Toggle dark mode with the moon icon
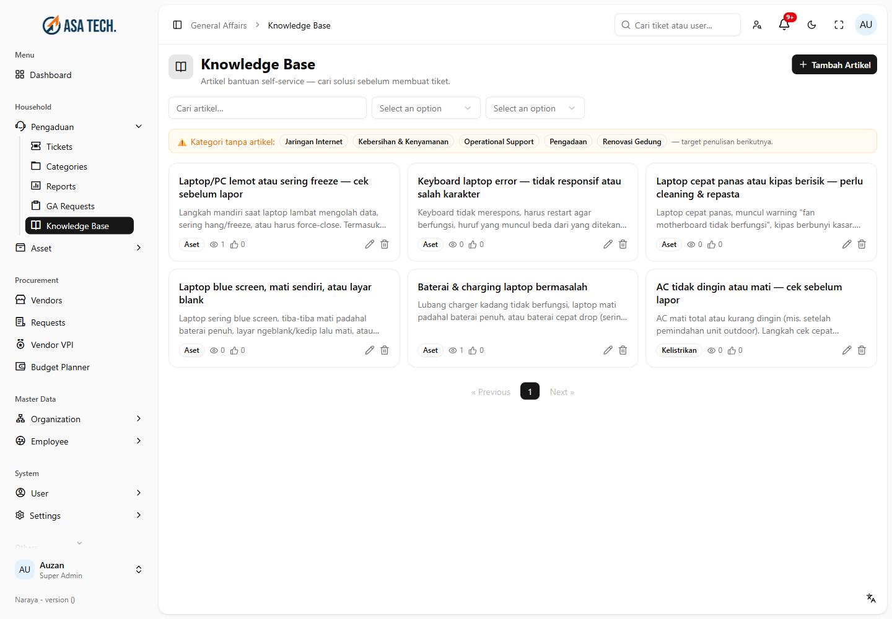 pos(811,25)
